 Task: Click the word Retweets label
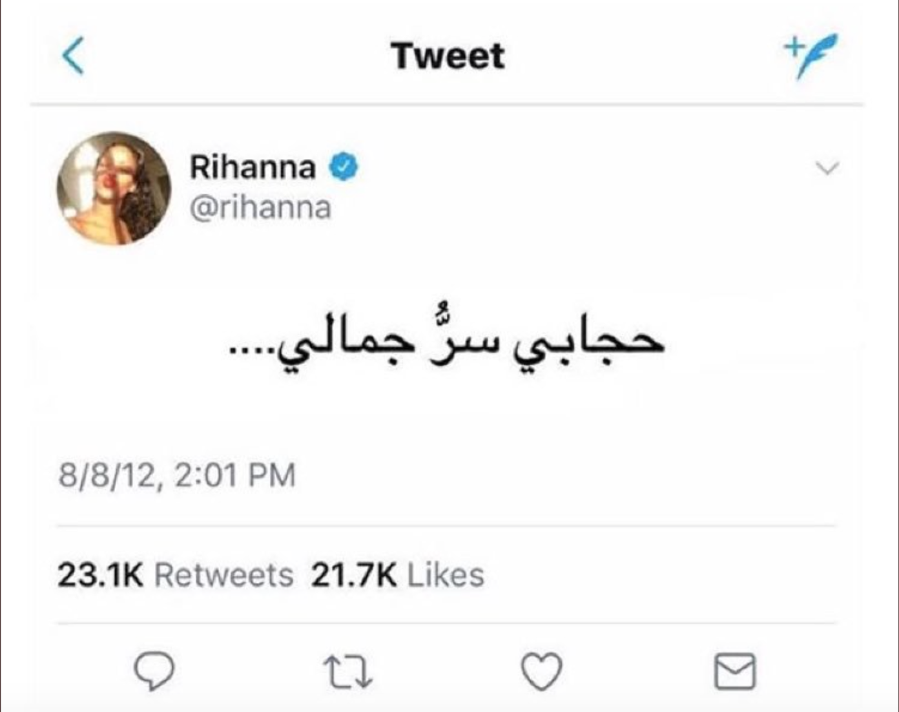point(223,575)
